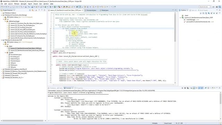This screenshot has height=125, width=222.
Task: Select Sith.java in Project Explorer
Action: (13, 67)
